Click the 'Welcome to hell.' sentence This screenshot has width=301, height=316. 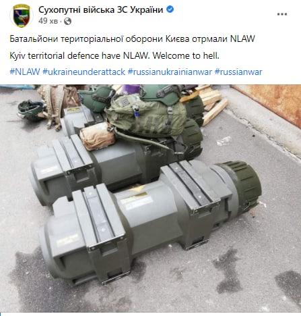pyautogui.click(x=186, y=55)
